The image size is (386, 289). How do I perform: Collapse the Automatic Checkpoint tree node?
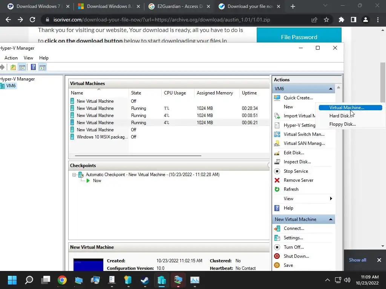click(x=74, y=175)
